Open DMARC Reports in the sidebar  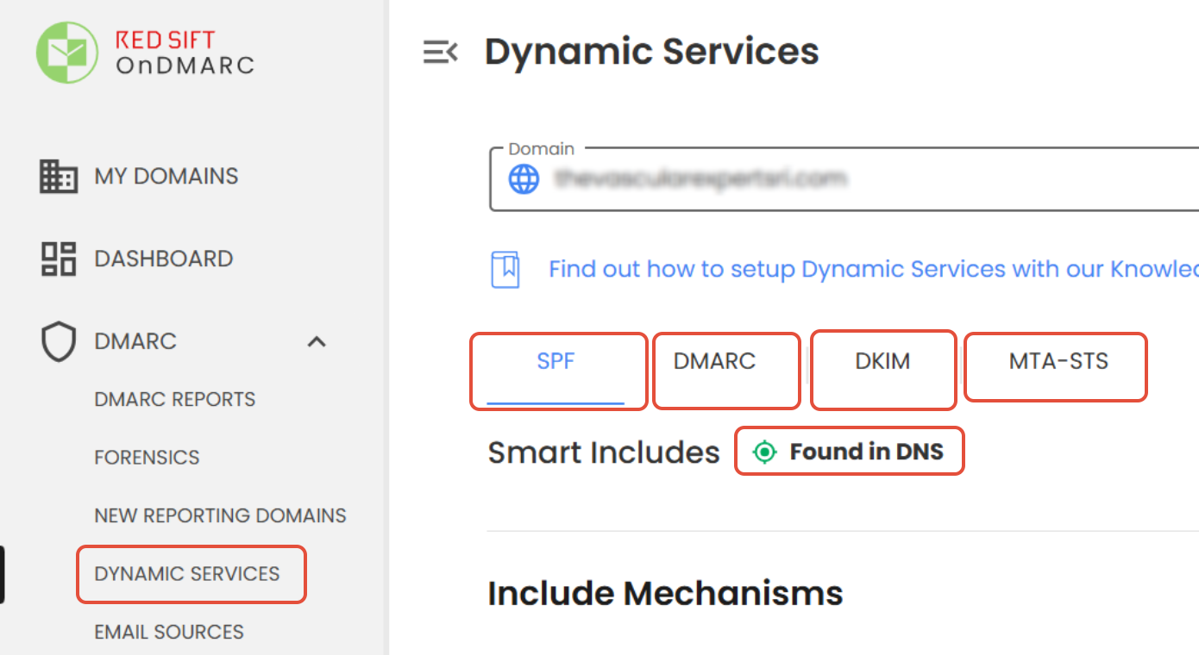[x=175, y=399]
